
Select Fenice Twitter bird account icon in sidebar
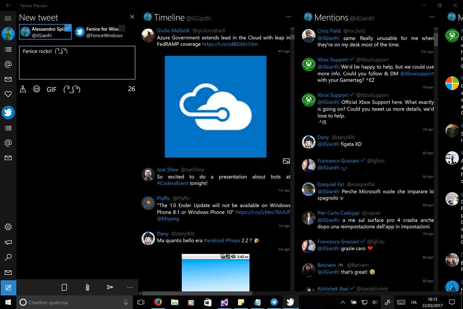[x=8, y=113]
